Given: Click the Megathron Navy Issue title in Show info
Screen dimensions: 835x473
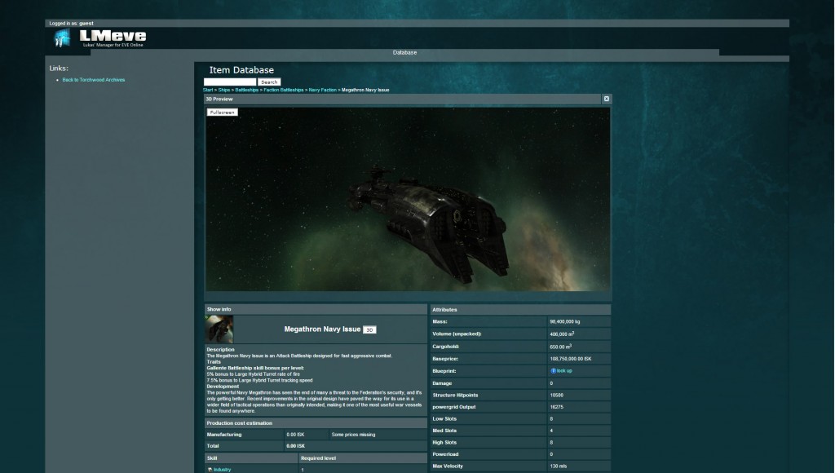Looking at the screenshot, I should click(322, 329).
